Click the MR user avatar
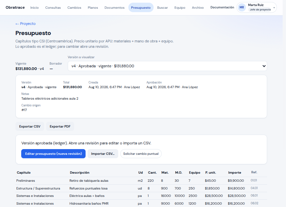 click(x=242, y=7)
